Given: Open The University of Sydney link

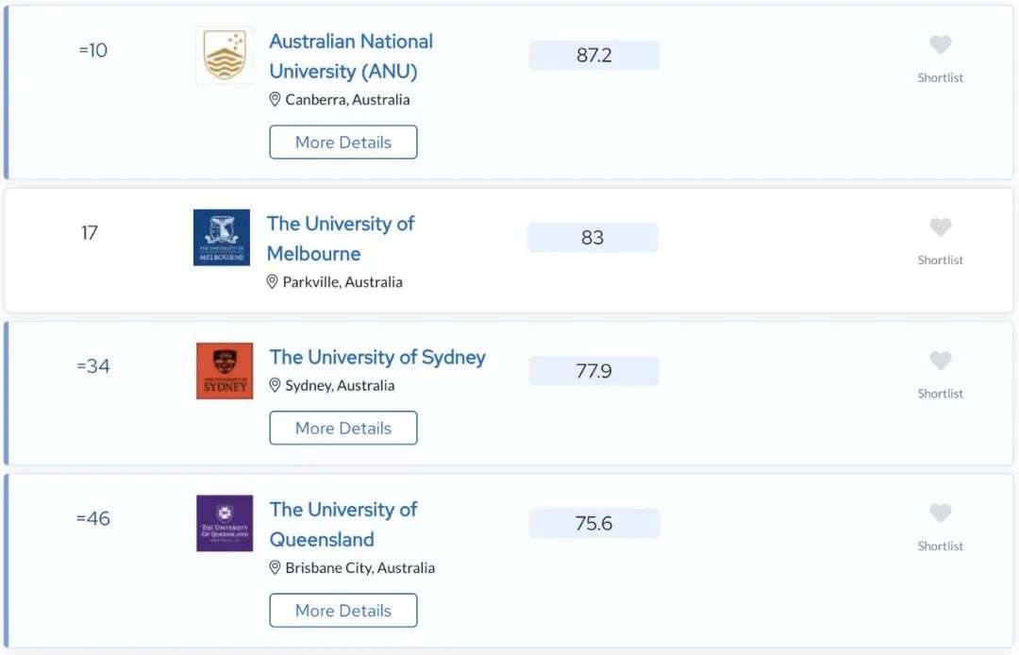Looking at the screenshot, I should coord(377,358).
